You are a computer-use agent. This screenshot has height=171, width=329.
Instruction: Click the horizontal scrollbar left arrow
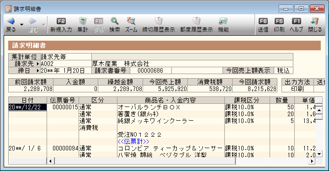pyautogui.click(x=50, y=161)
